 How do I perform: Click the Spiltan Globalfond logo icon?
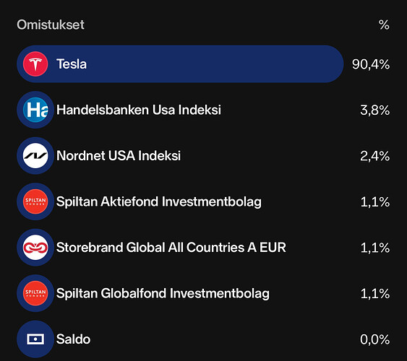point(35,293)
